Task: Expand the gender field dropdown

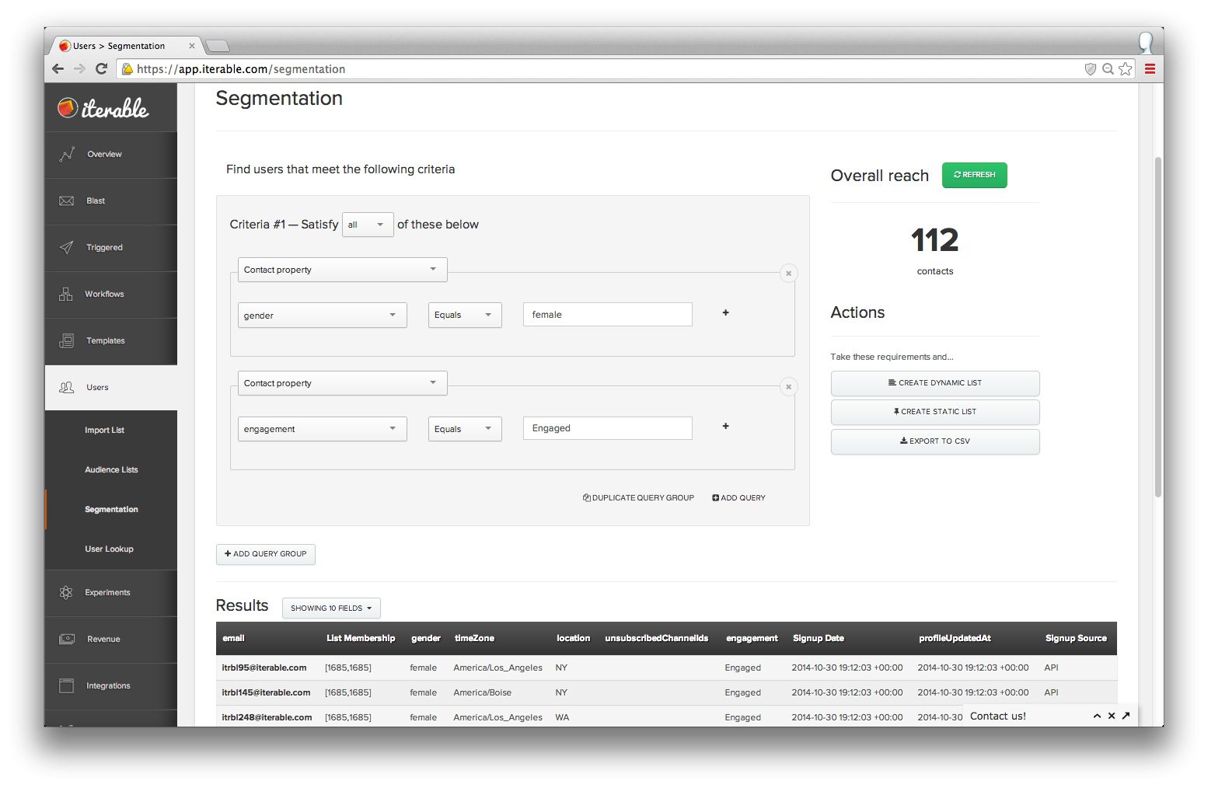Action: point(322,316)
